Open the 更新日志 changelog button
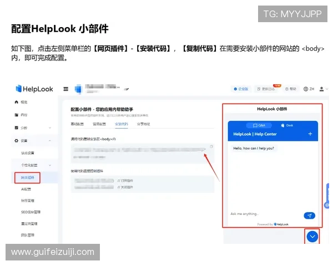The image size is (333, 266). click(x=266, y=89)
